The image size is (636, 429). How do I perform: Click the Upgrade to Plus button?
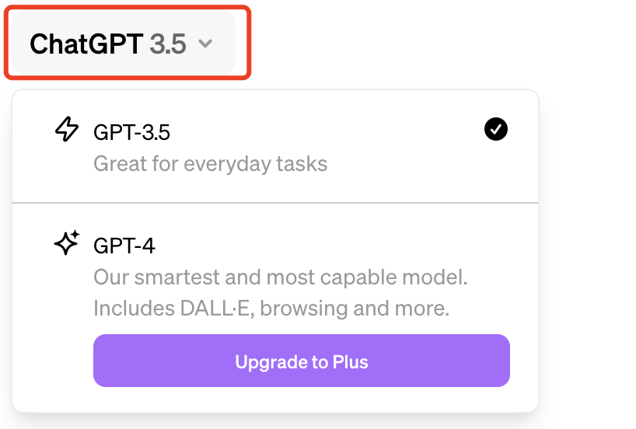(302, 361)
